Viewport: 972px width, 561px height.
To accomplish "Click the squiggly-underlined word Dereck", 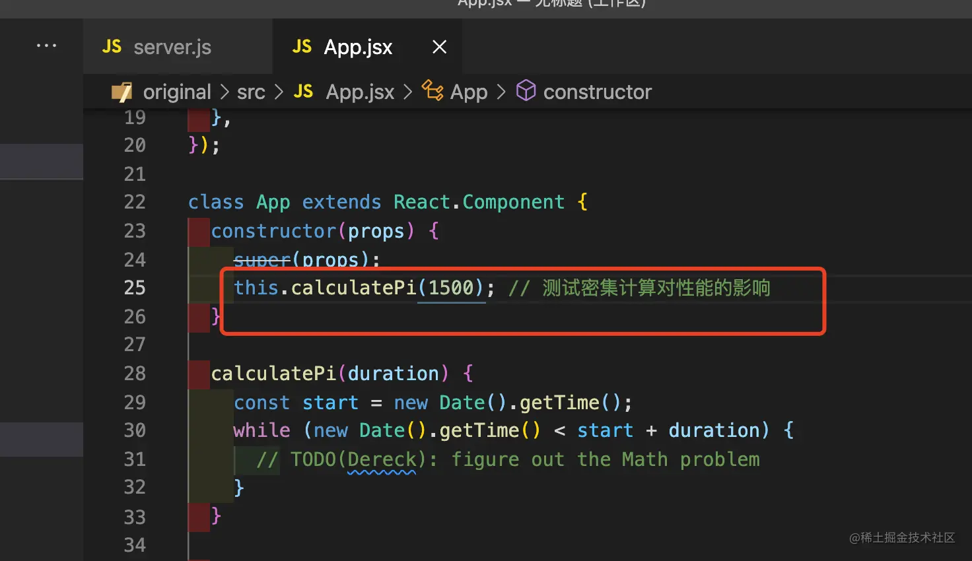I will tap(382, 459).
